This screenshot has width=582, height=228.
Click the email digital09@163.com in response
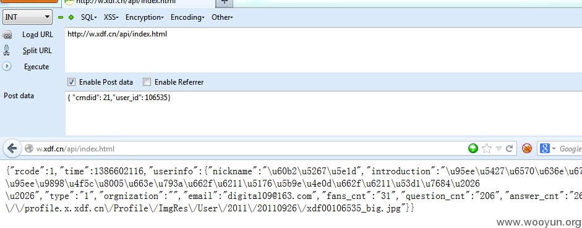270,196
